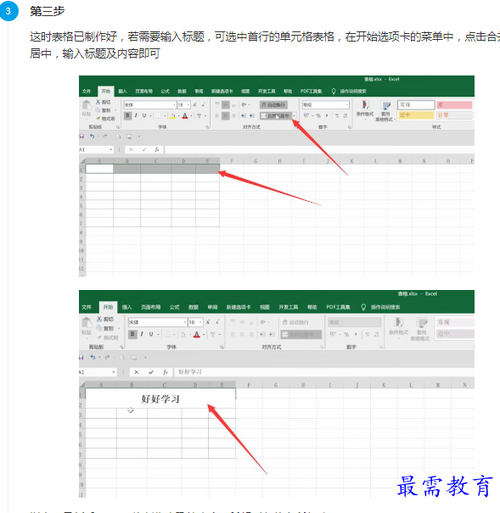This screenshot has height=513, width=500.
Task: Open customize quick access arrow in first Excel screenshot
Action: pos(139,137)
